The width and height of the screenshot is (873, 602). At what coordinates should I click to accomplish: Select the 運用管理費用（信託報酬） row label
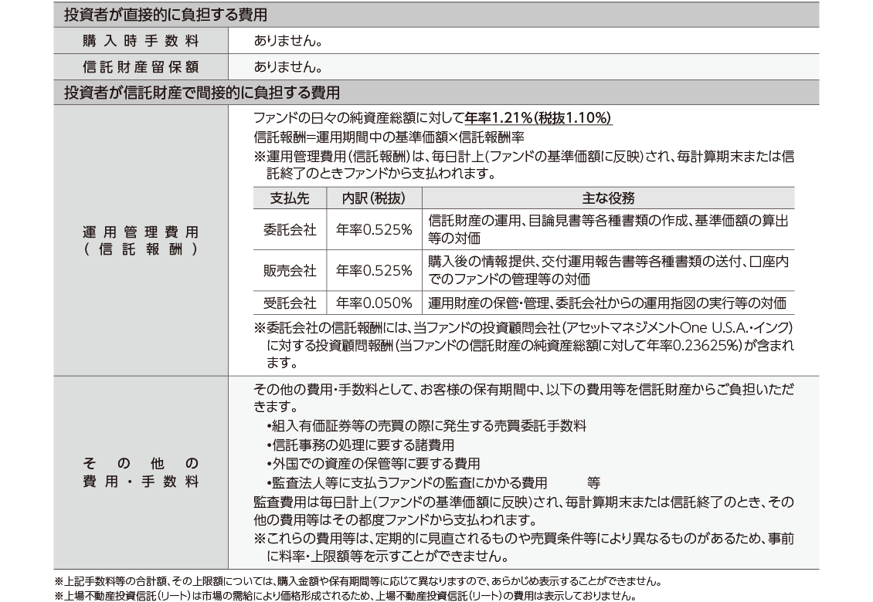(x=141, y=240)
